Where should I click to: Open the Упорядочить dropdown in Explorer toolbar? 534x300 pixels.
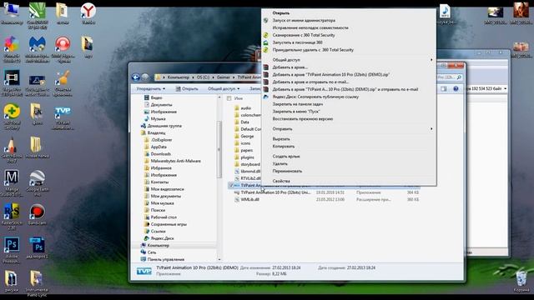[150, 89]
